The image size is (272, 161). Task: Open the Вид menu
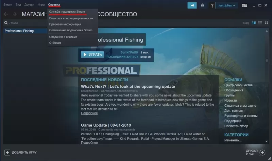pyautogui.click(x=18, y=5)
